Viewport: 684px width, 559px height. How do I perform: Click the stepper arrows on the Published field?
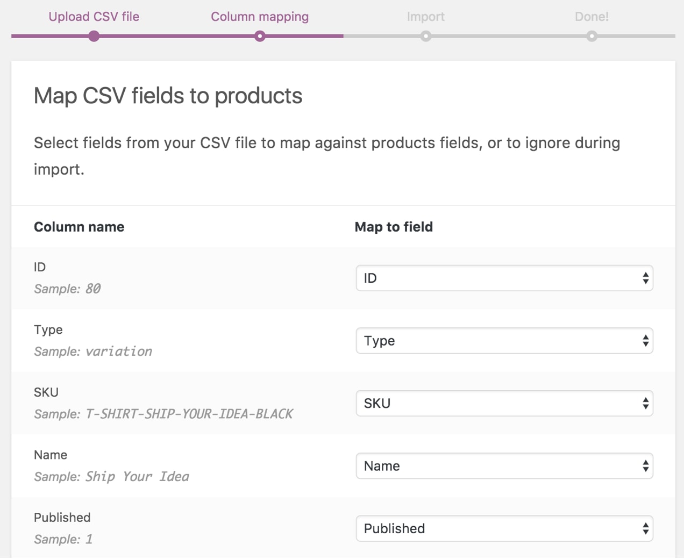click(x=645, y=528)
